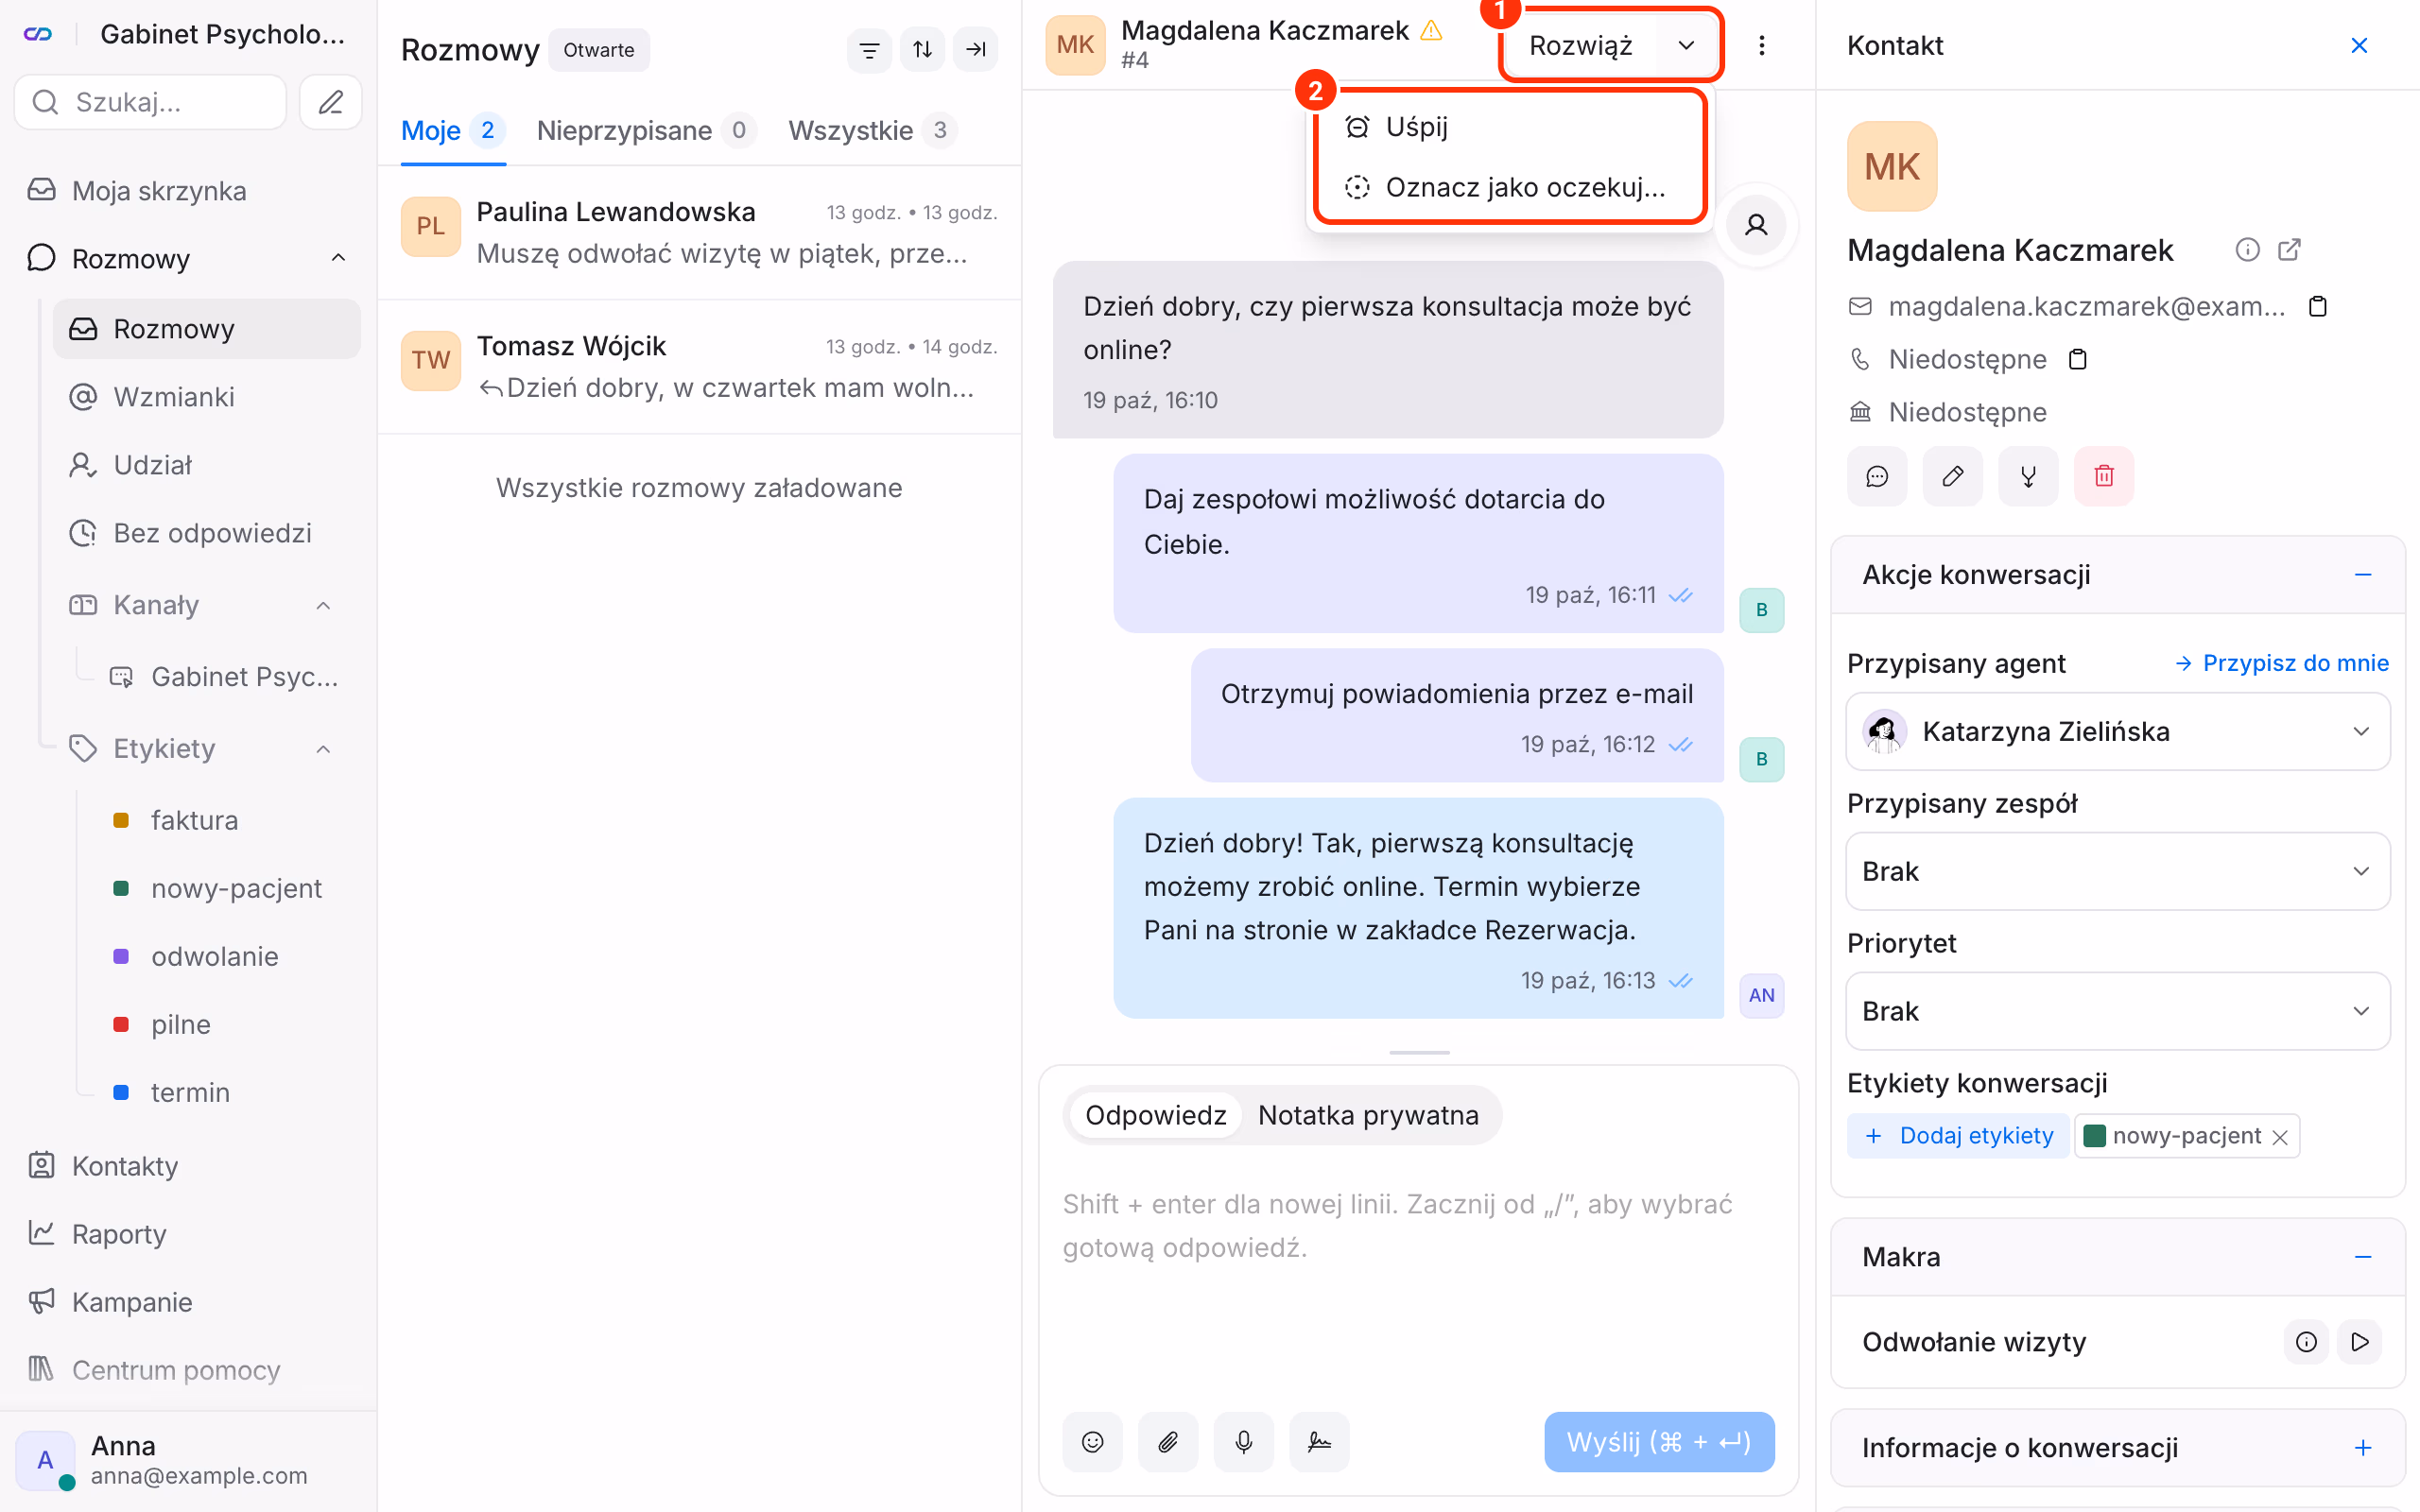Select Uśpij from the dropdown menu

coord(1510,127)
